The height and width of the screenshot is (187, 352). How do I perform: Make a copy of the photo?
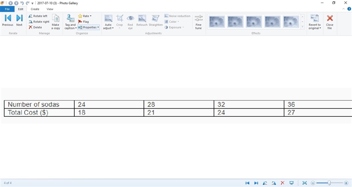tap(55, 22)
